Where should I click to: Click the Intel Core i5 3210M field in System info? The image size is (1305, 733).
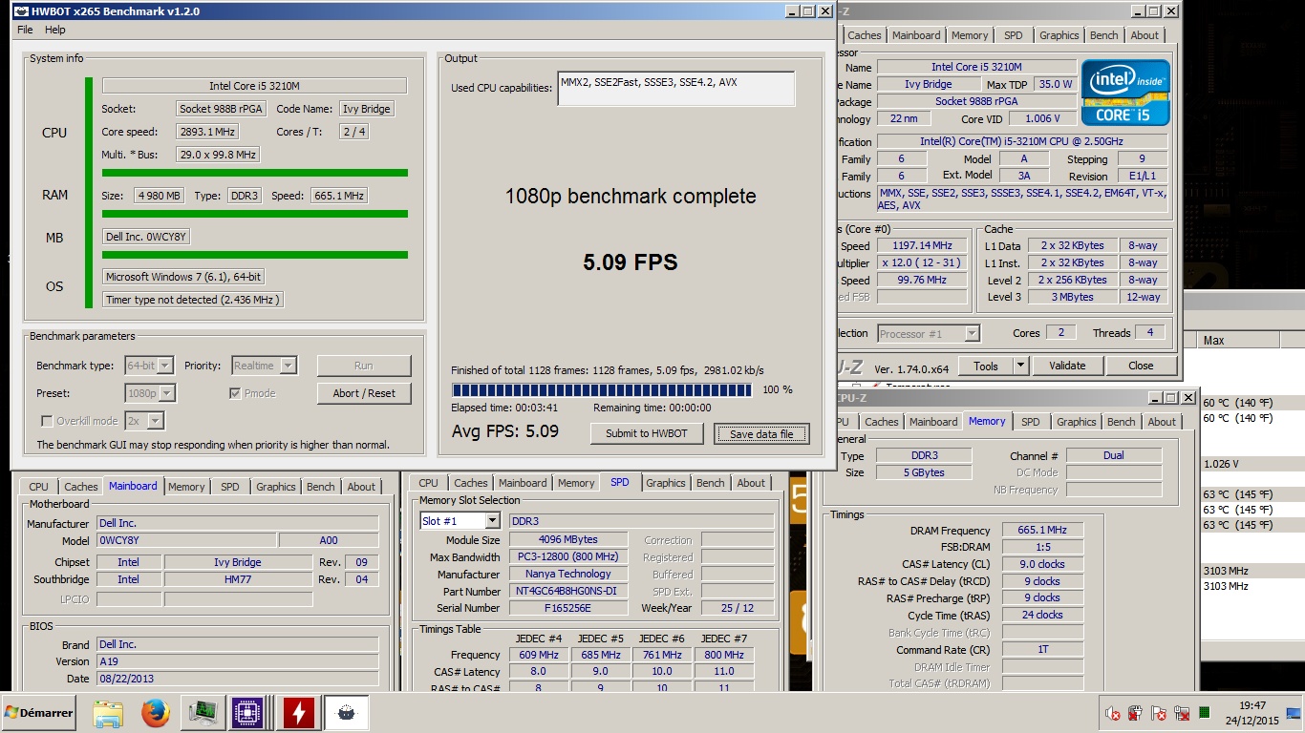tap(254, 86)
